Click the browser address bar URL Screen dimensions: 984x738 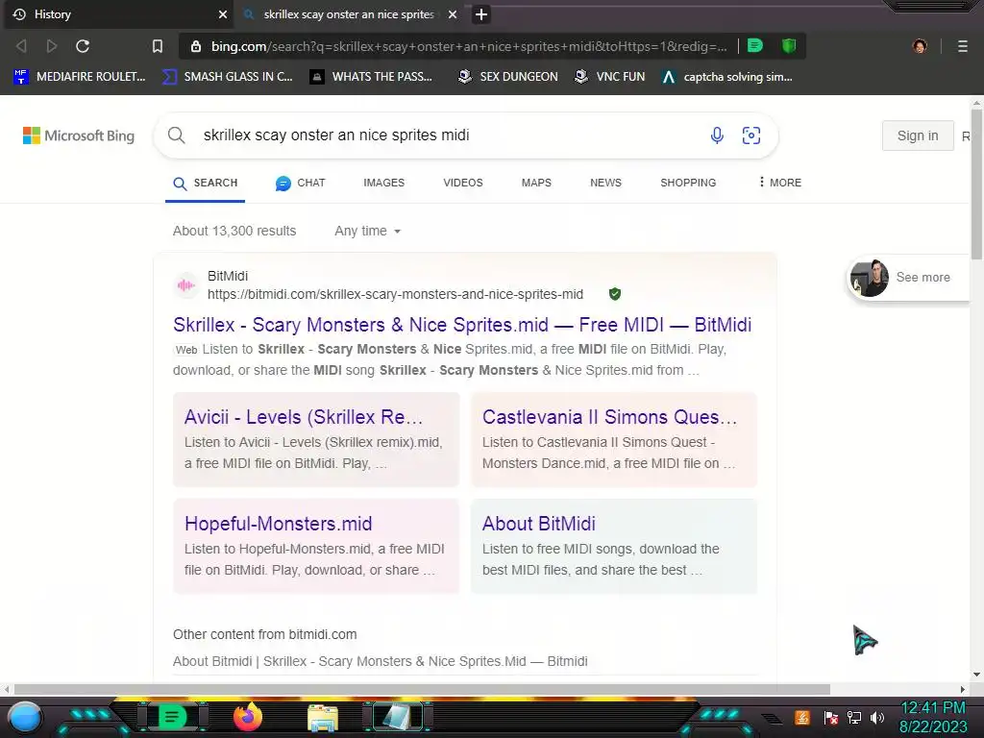tap(469, 46)
